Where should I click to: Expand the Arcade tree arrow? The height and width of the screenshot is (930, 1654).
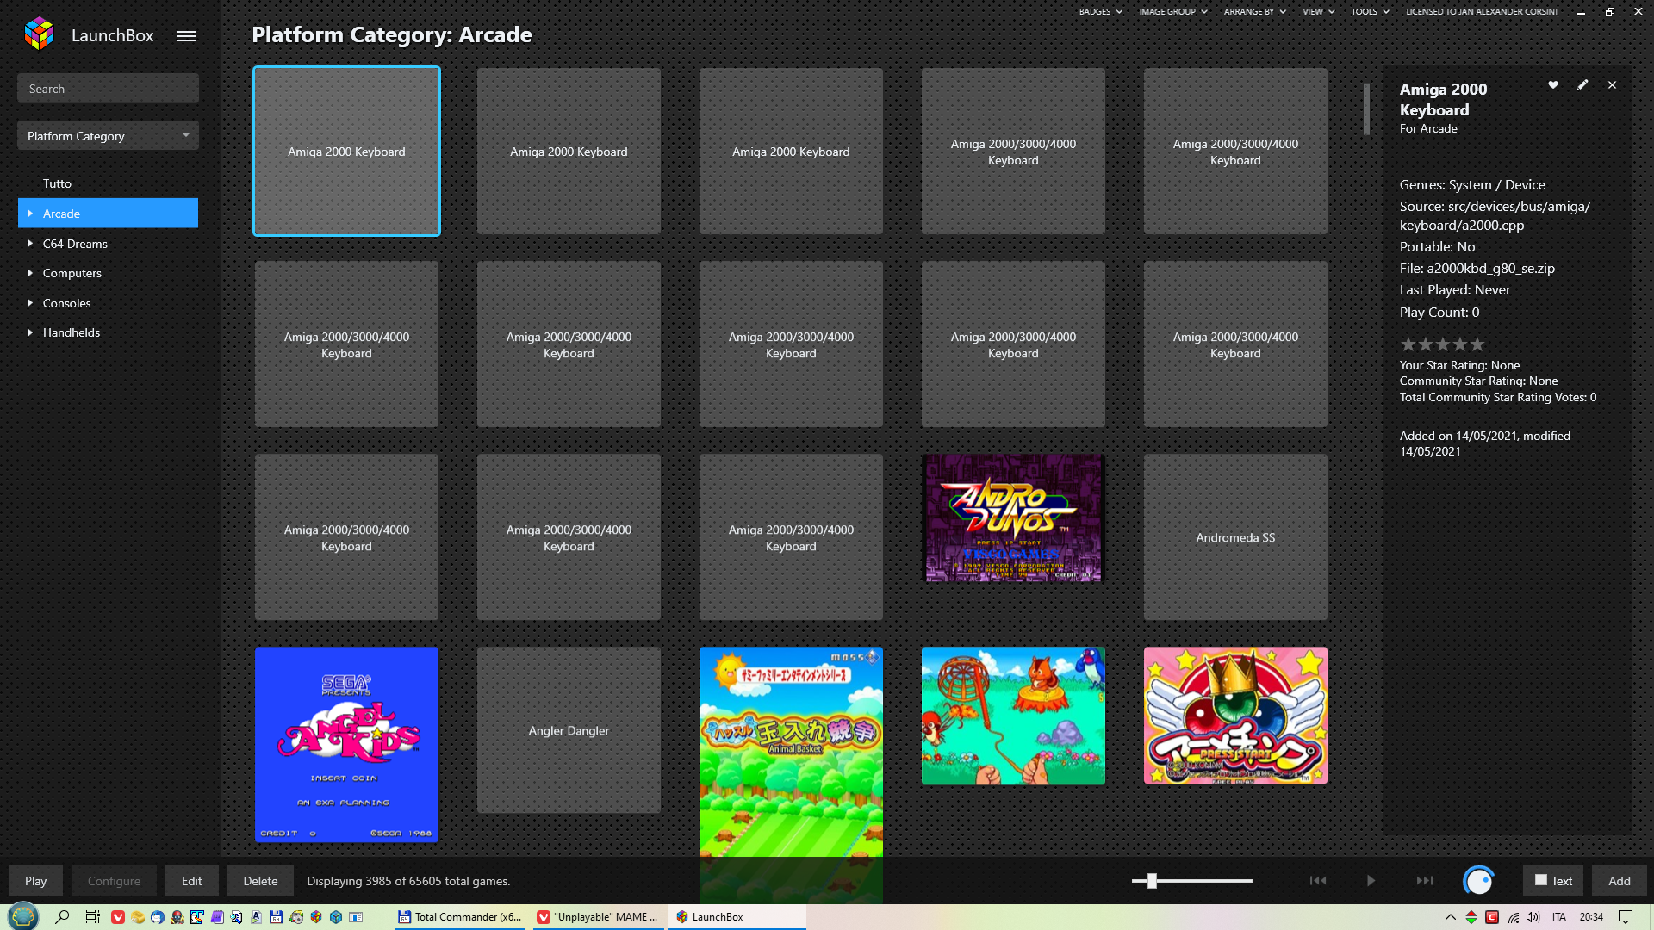(30, 214)
